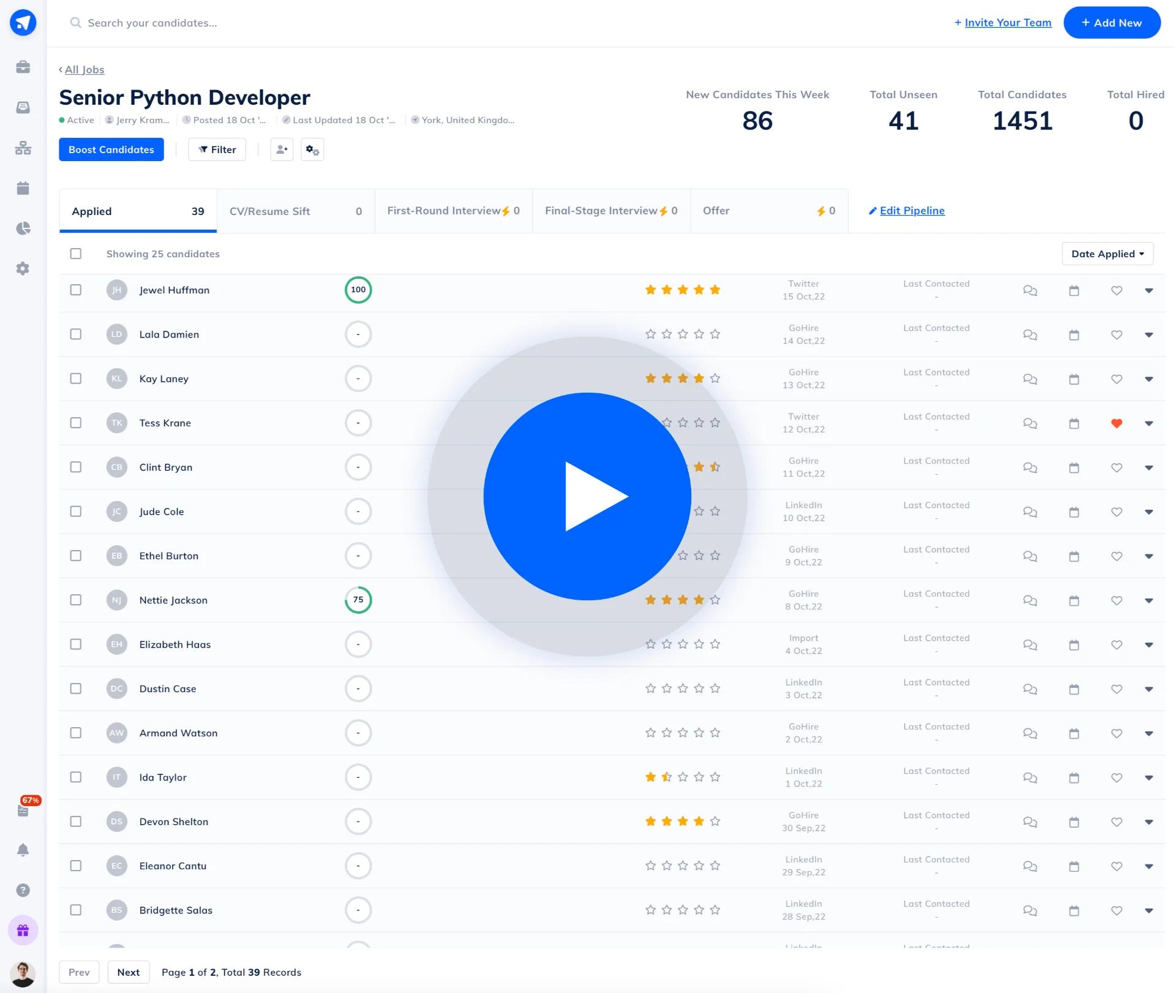Click Jewel Huffman's 100 match score circle

pos(358,290)
